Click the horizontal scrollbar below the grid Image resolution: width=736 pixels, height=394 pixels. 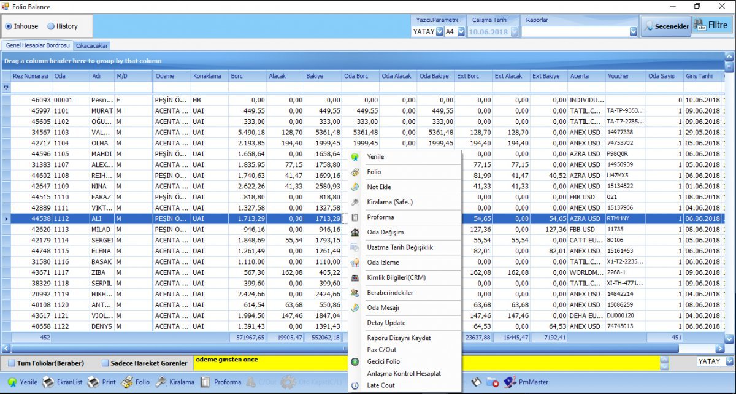tap(362, 349)
